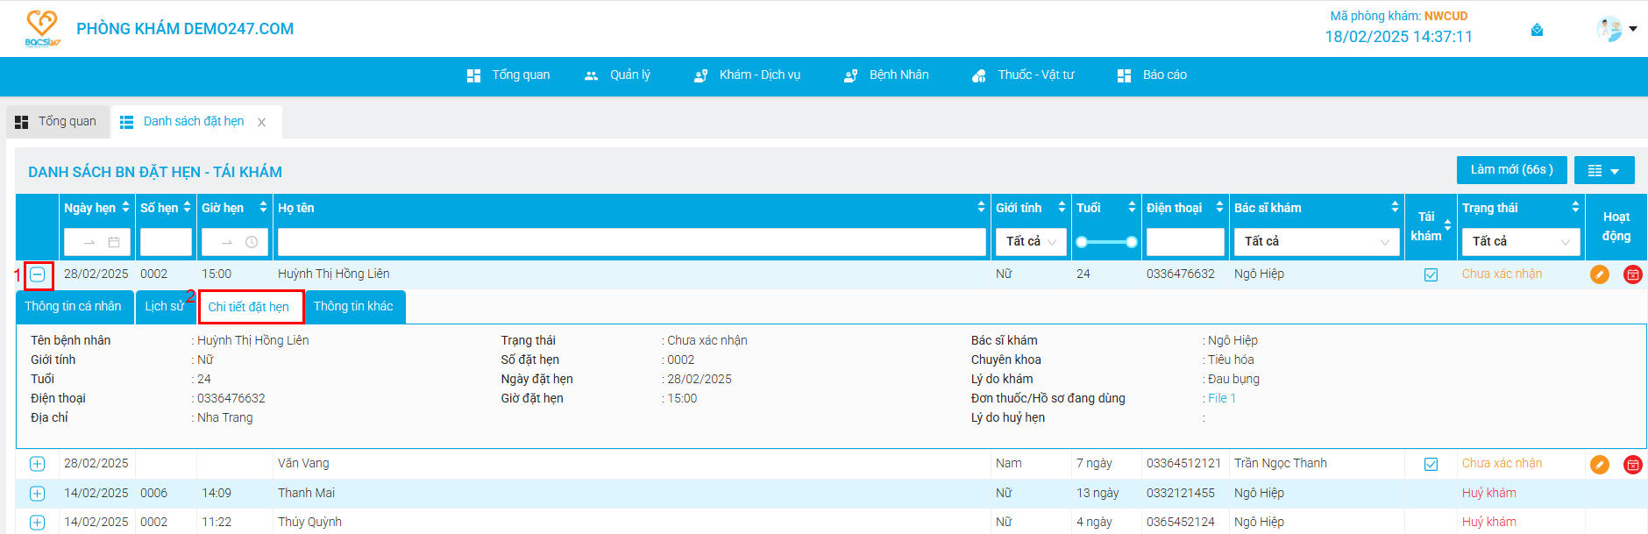Click the Số hẹn filter field
Image resolution: width=1648 pixels, height=534 pixels.
[166, 242]
